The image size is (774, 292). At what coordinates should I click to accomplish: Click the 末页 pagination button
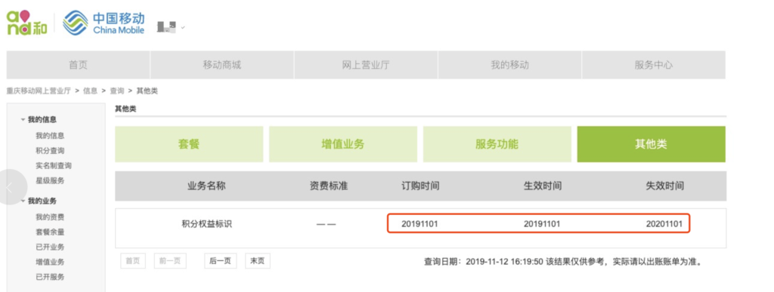tap(258, 261)
